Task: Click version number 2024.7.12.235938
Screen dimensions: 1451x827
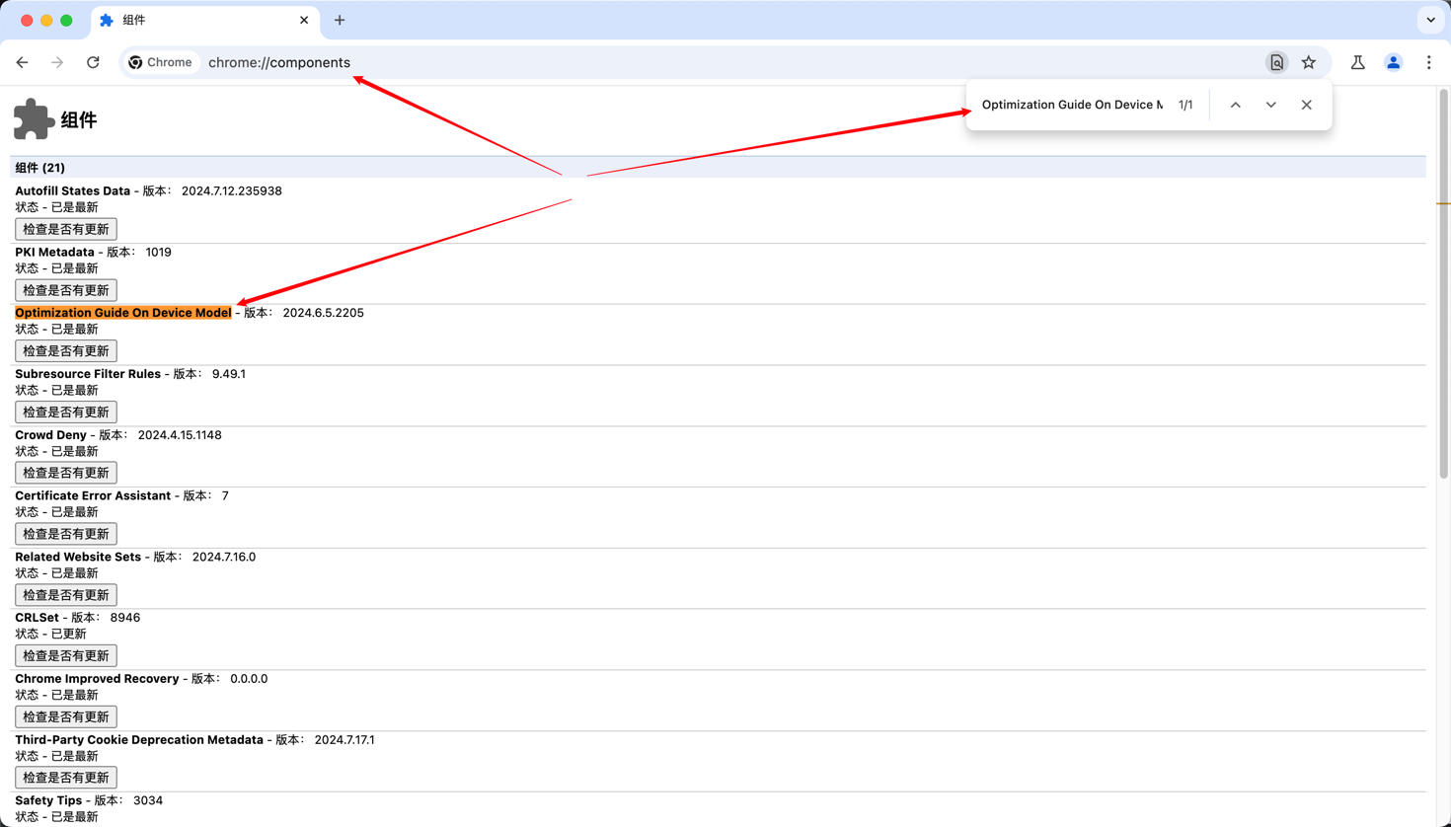Action: click(231, 191)
